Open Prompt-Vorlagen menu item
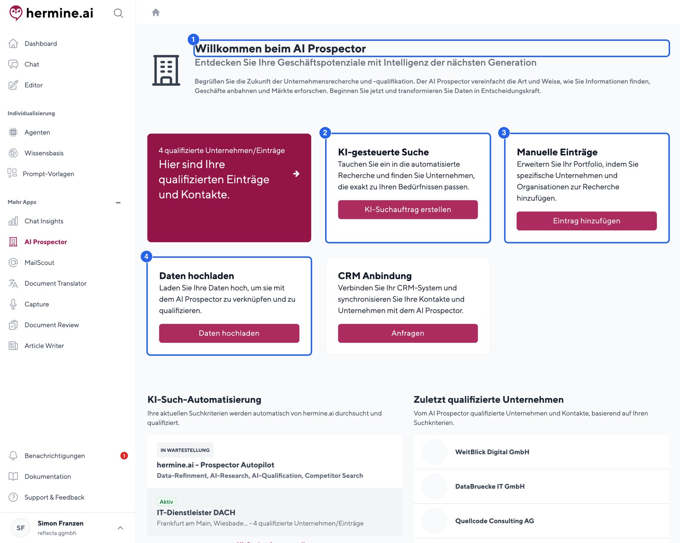 tap(48, 174)
